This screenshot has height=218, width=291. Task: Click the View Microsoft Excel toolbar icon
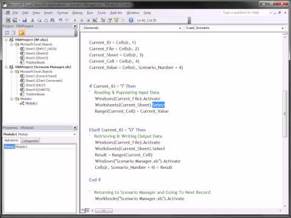click(8, 20)
